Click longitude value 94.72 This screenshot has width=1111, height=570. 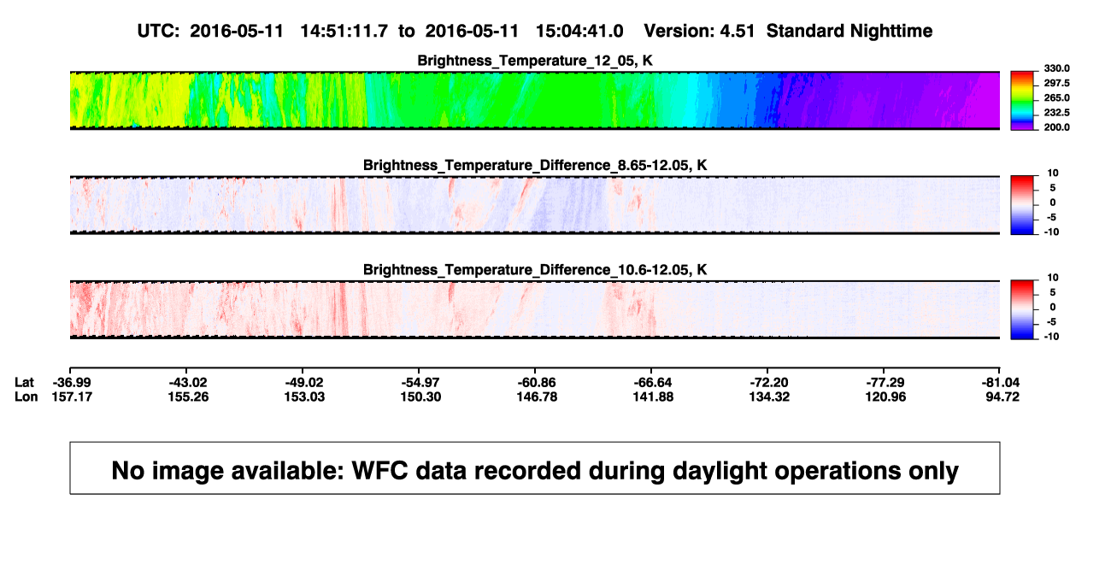pyautogui.click(x=1002, y=397)
